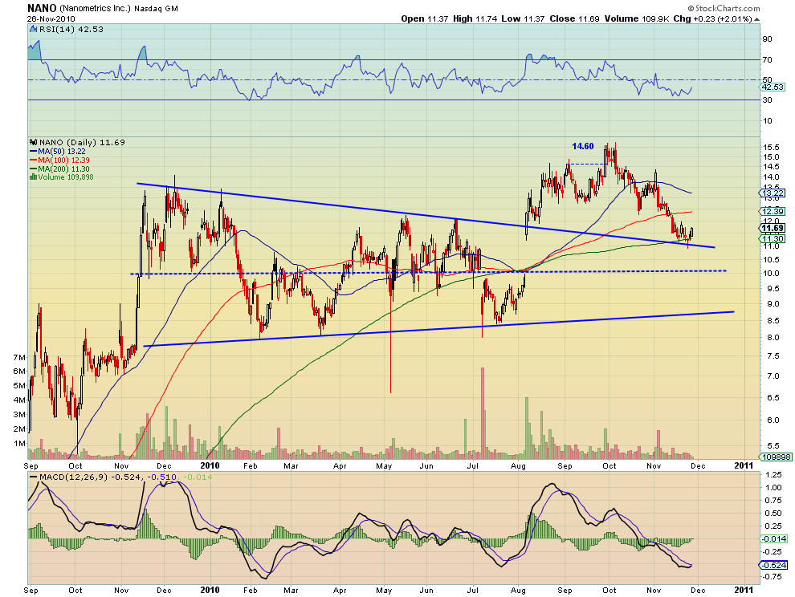Click the 13.22 MA(50) price tag

coord(773,193)
